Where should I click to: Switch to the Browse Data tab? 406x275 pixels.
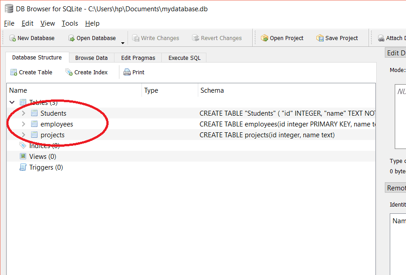tap(91, 58)
